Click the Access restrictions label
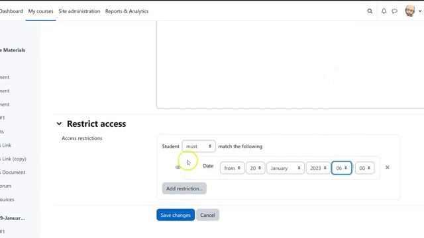 [x=82, y=138]
